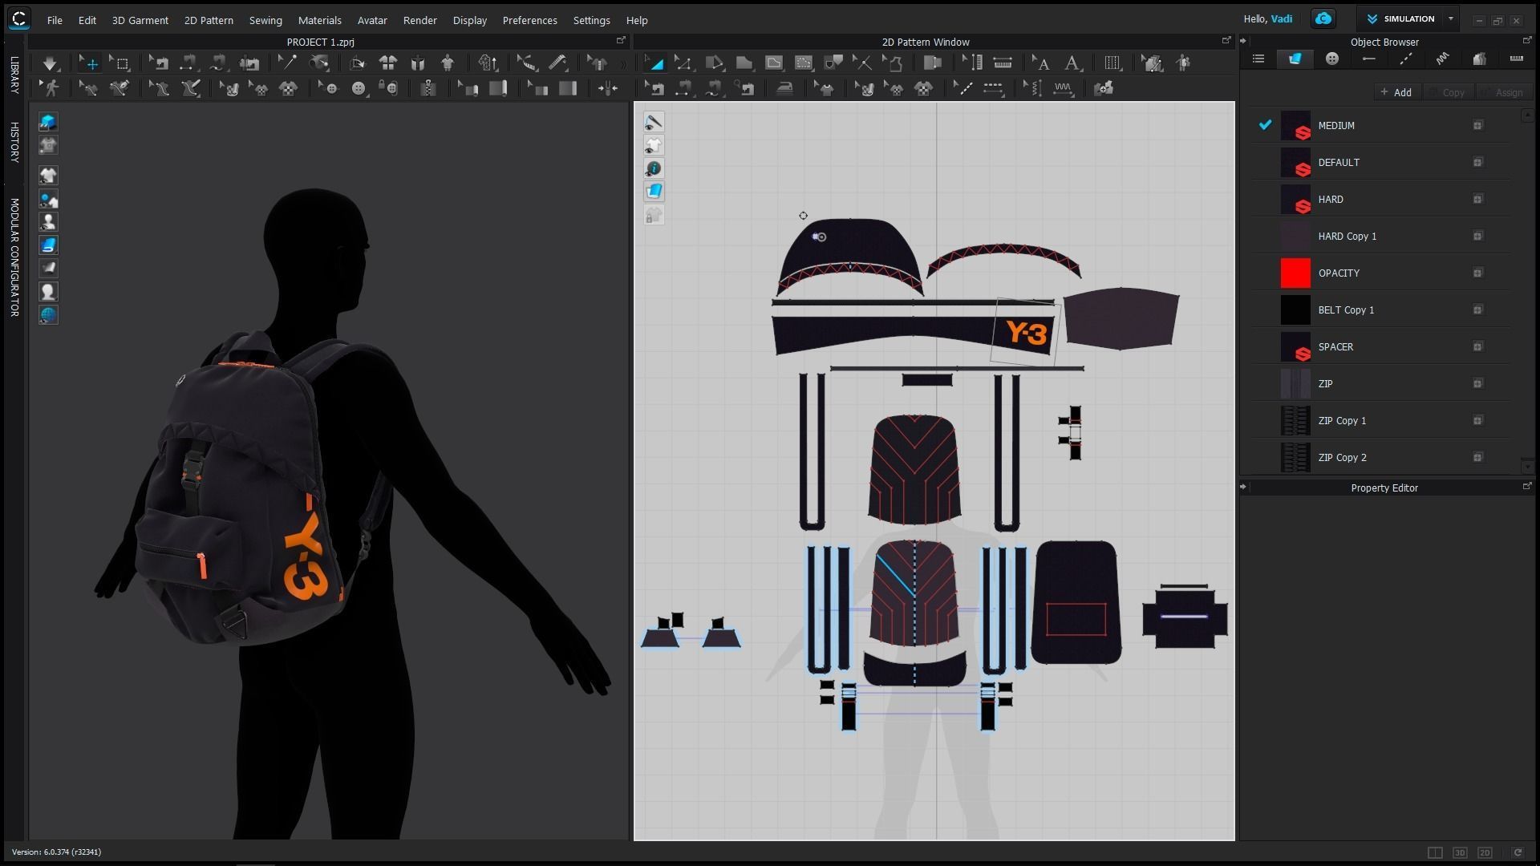Click the walking avatar motion icon
This screenshot has height=866, width=1540.
51,88
